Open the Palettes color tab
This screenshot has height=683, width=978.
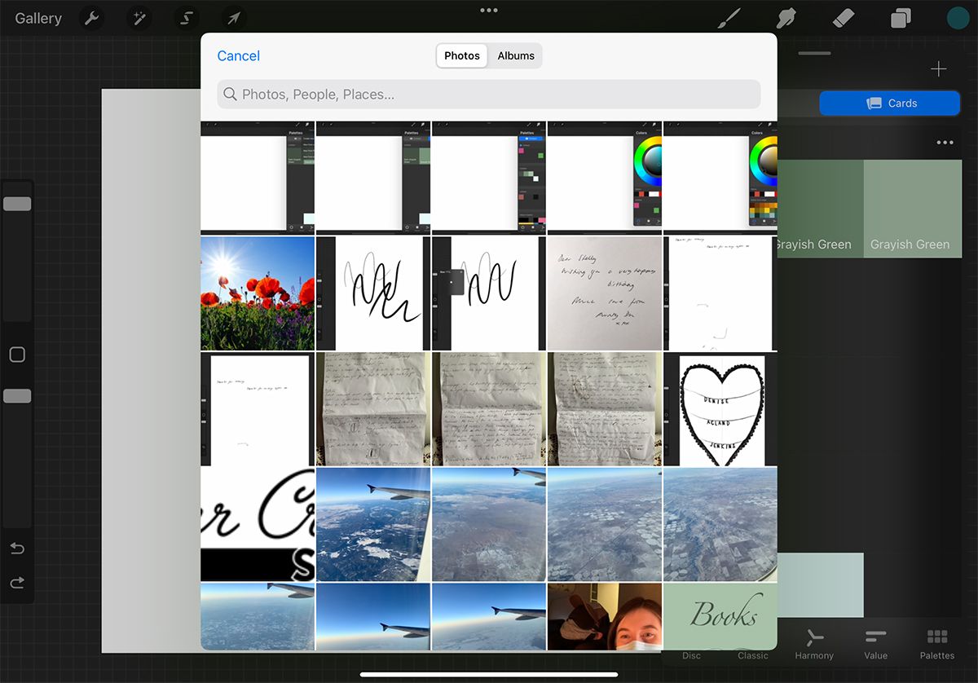point(937,643)
